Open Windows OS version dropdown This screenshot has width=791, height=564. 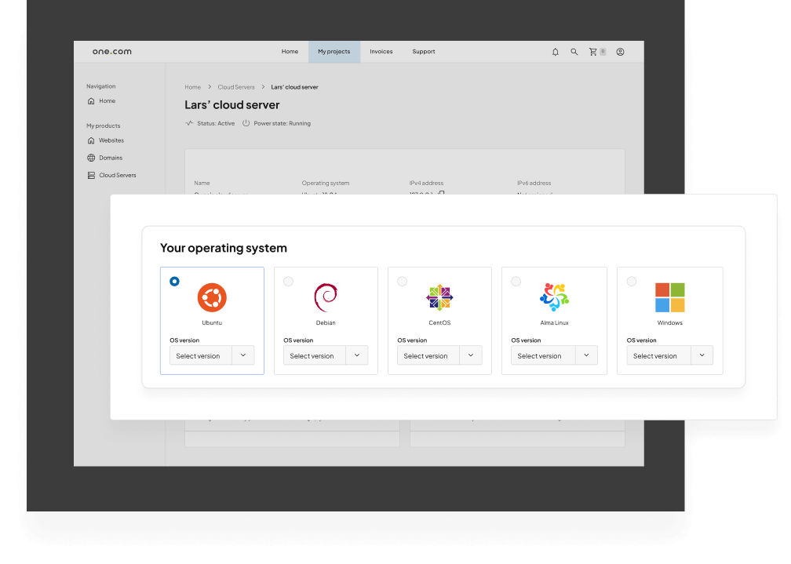669,355
